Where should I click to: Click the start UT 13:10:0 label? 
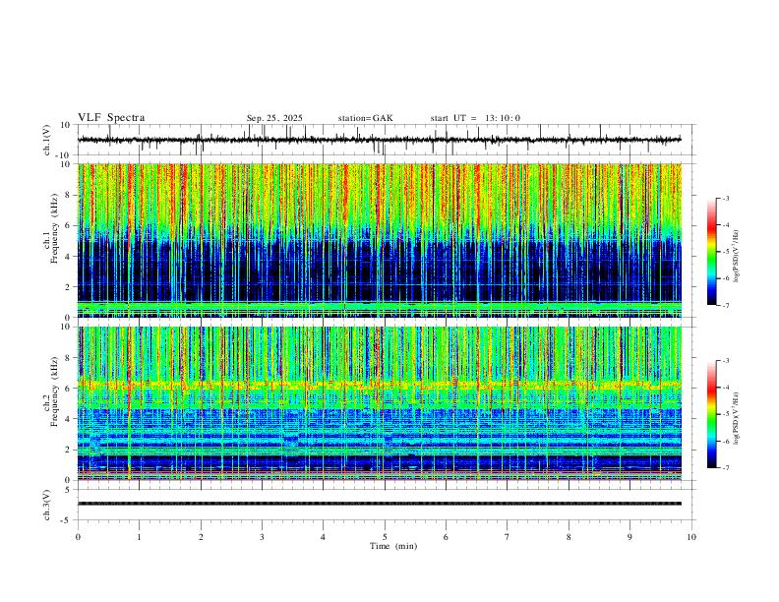click(475, 118)
